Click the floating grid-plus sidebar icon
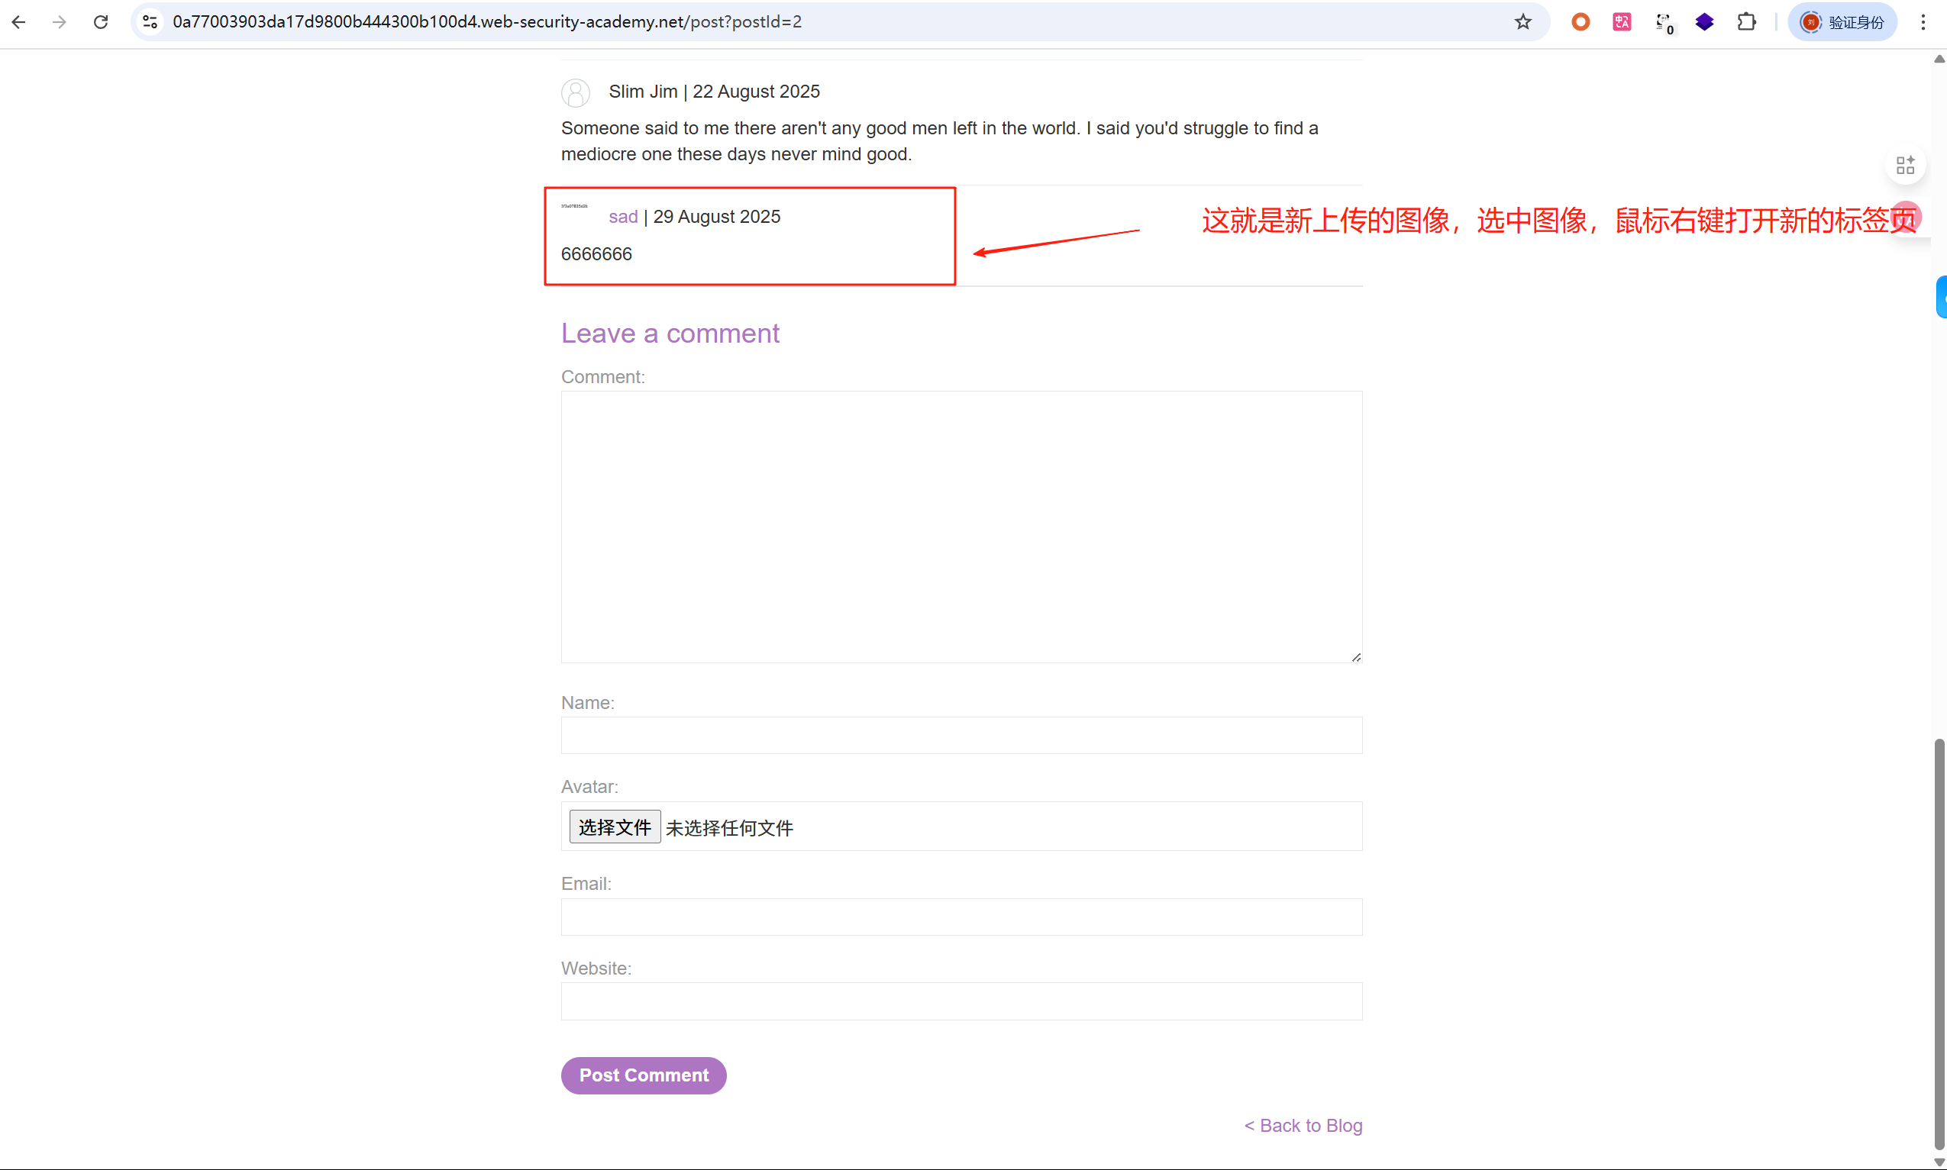Screen dimensions: 1947x1170 pos(1905,165)
